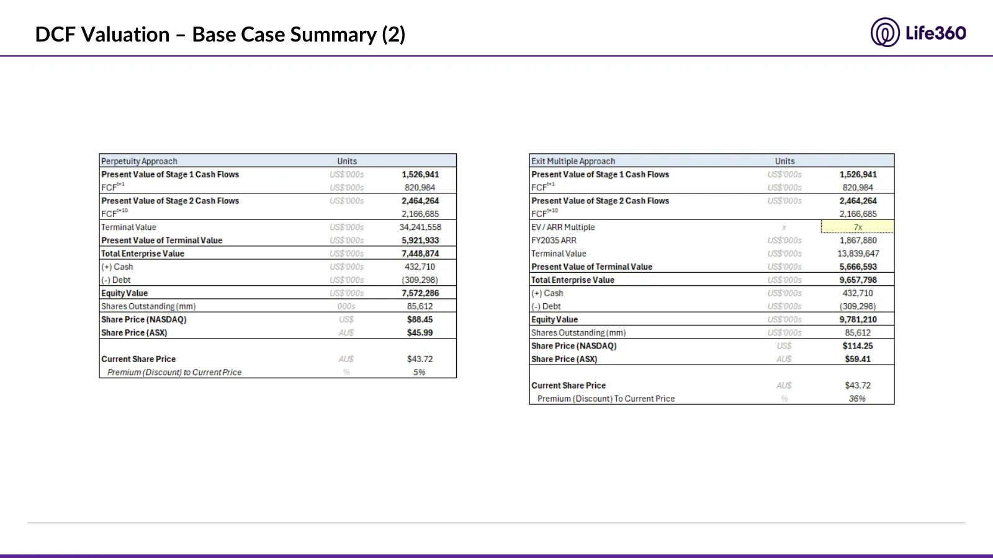993x558 pixels.
Task: Click the Exit Multiple premium value 36%
Action: (857, 399)
